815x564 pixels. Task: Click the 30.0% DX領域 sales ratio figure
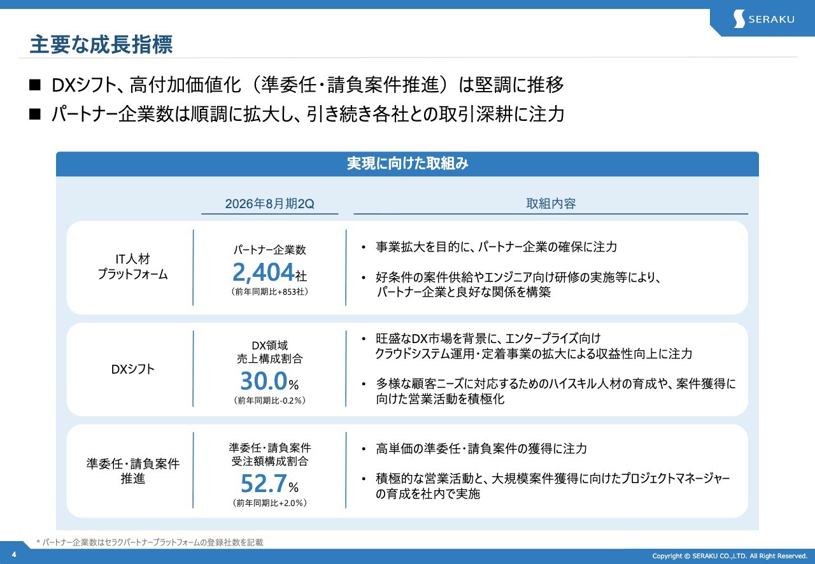coord(269,381)
